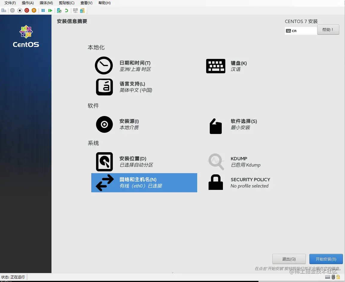Open the 帮助(H) menu
The image size is (345, 282).
coord(104,3)
